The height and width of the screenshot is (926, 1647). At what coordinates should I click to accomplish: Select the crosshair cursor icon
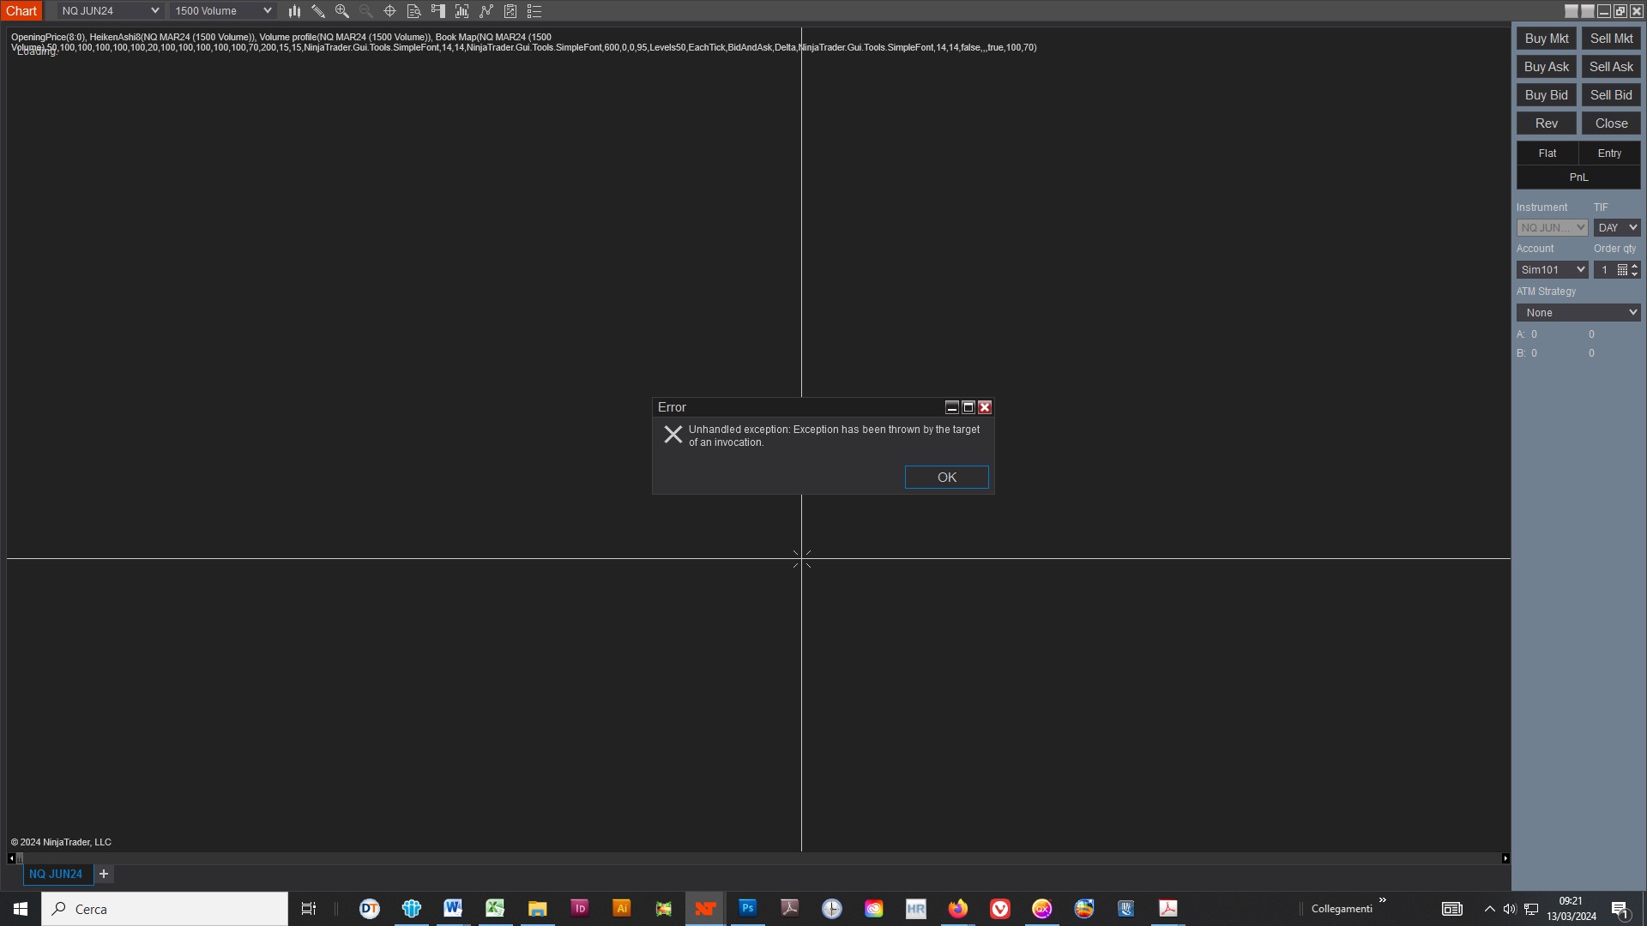tap(389, 11)
